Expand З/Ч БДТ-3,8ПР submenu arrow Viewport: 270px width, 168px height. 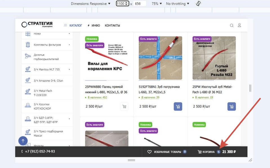(x=69, y=119)
